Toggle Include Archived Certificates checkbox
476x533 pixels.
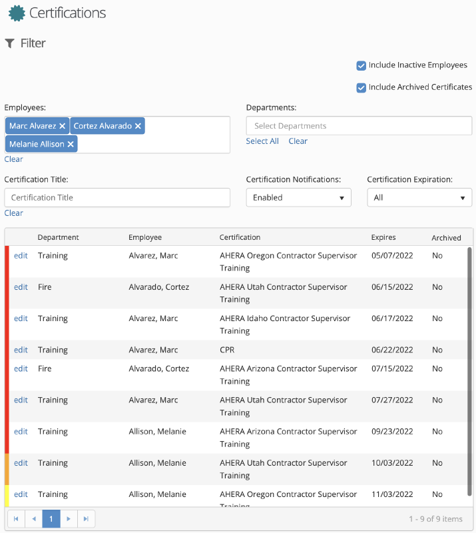point(361,88)
